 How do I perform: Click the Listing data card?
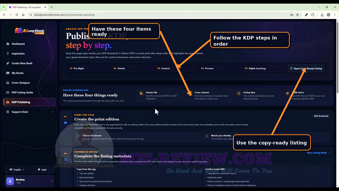click(x=258, y=95)
